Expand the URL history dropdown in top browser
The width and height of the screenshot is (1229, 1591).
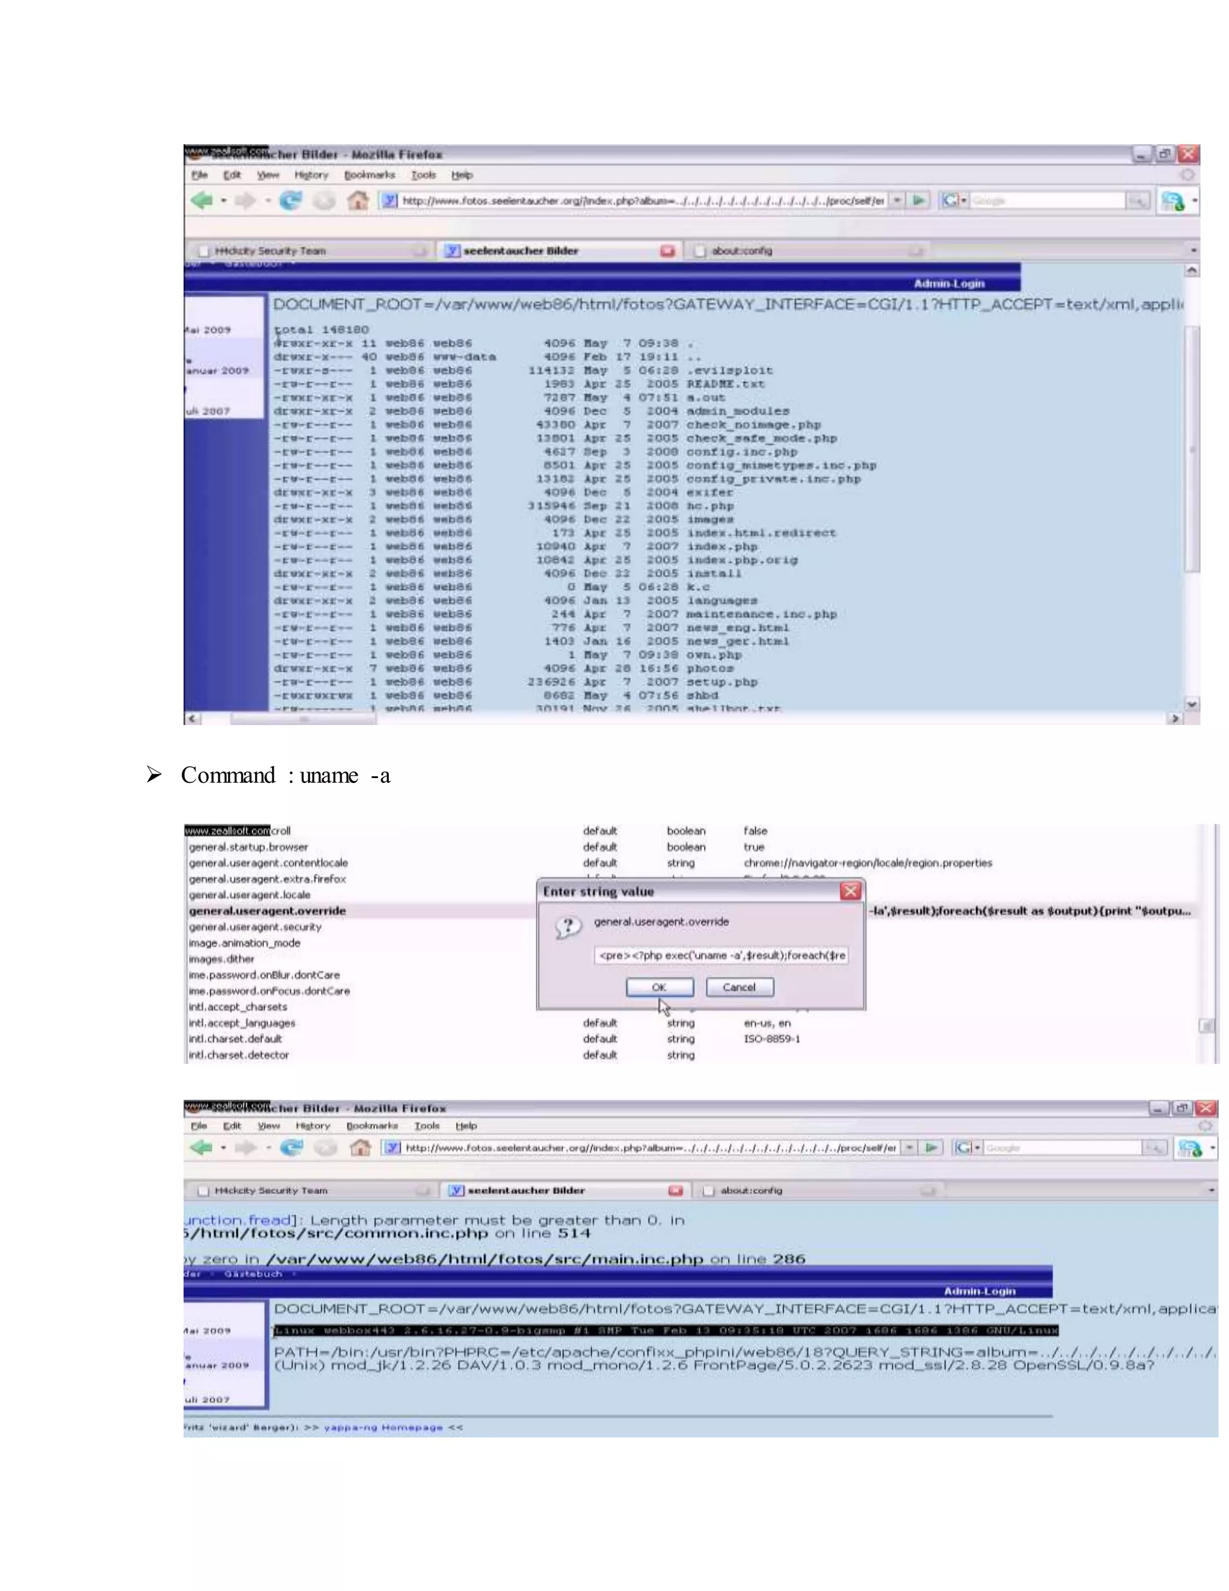pos(897,199)
